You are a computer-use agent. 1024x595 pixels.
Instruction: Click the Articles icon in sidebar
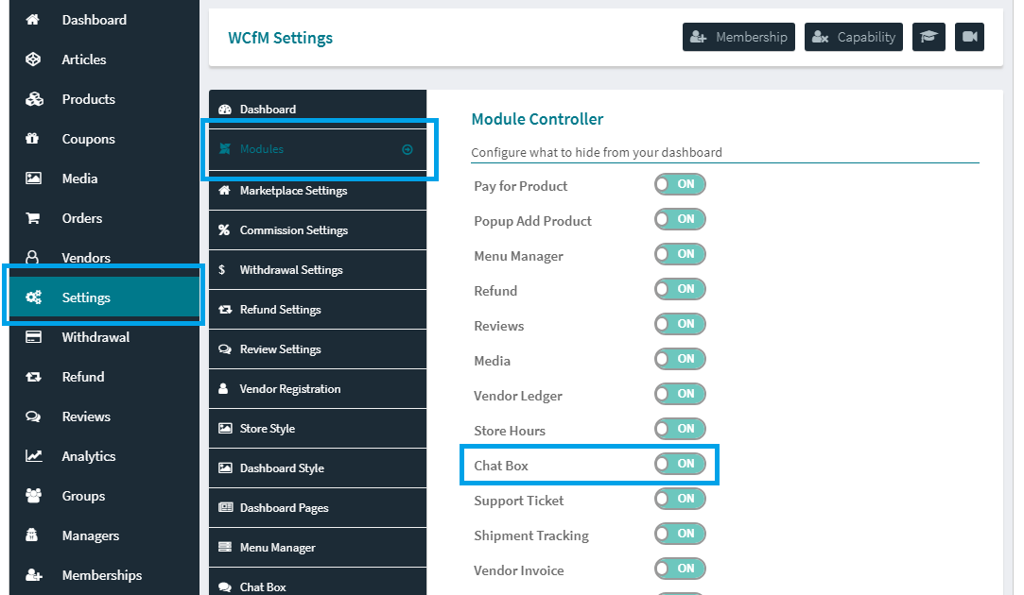[x=33, y=59]
